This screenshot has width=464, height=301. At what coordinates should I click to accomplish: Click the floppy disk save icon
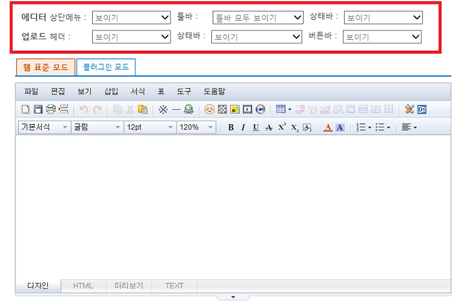pyautogui.click(x=38, y=109)
